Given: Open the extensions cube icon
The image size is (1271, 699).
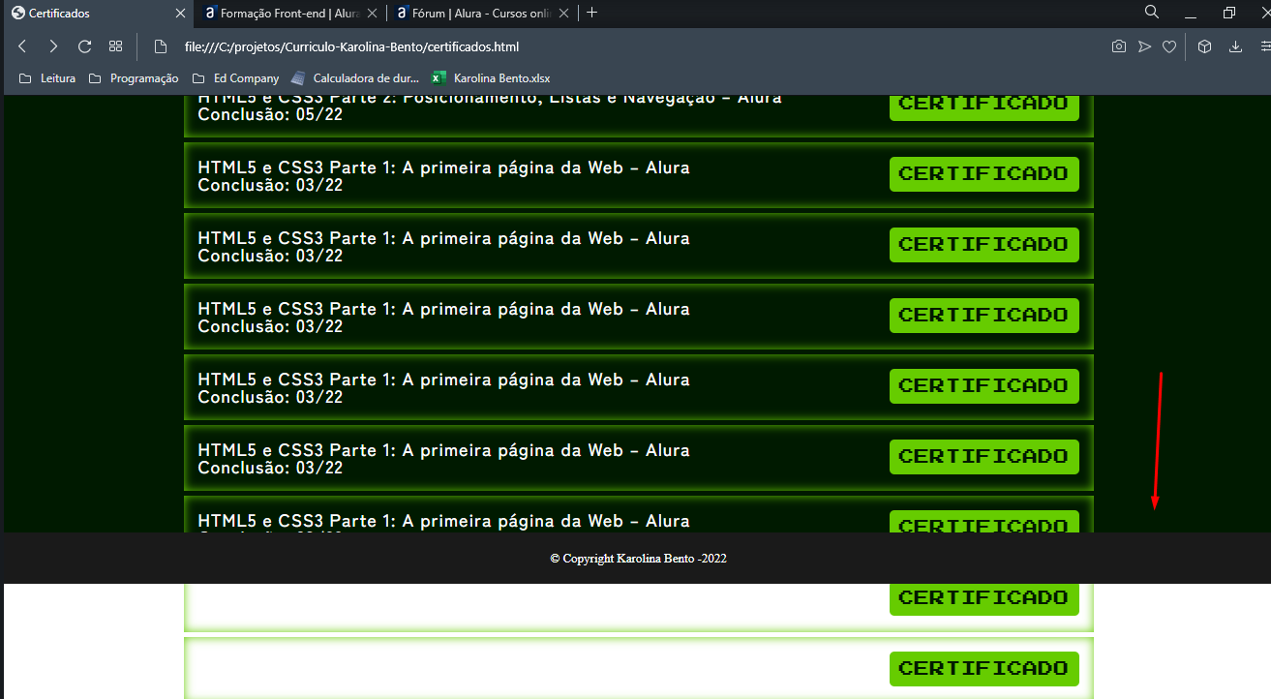Looking at the screenshot, I should point(1204,46).
